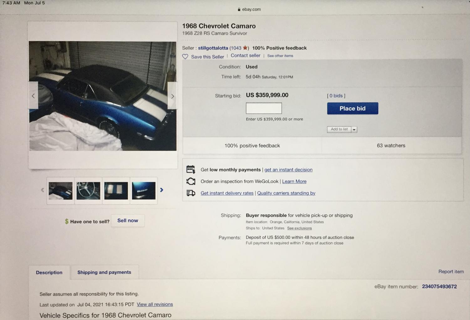Open the Add to list dropdown arrow
This screenshot has height=320, width=470.
point(354,129)
